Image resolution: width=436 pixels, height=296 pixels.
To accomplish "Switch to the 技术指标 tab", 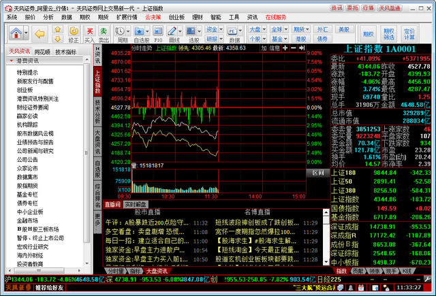I will coord(65,52).
